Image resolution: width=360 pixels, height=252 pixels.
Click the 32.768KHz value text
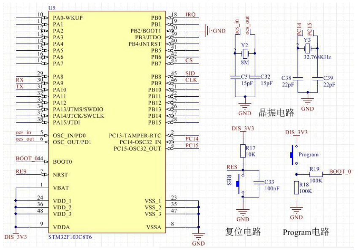317,57
